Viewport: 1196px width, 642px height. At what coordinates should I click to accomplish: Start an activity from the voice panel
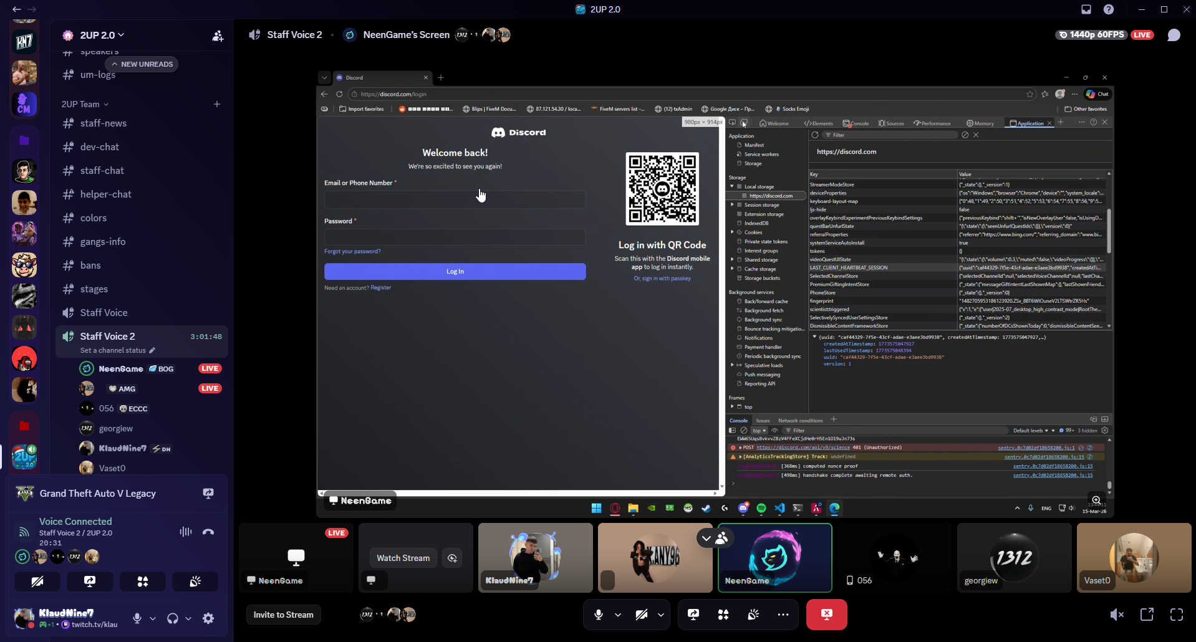coord(143,582)
